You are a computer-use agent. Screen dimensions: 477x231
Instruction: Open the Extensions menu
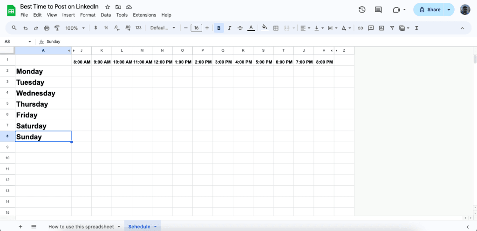(x=144, y=15)
